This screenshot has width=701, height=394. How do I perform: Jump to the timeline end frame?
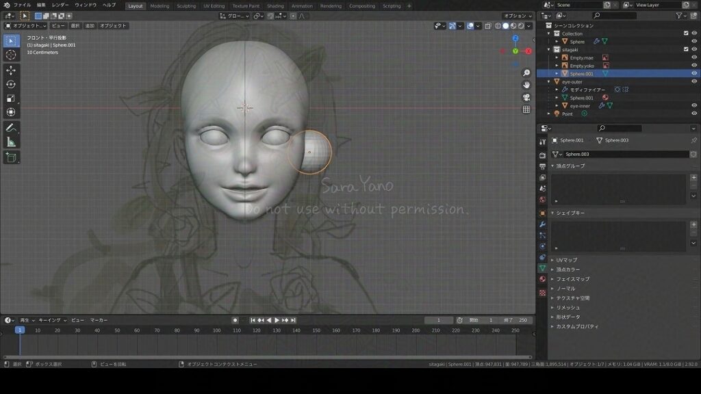point(293,320)
